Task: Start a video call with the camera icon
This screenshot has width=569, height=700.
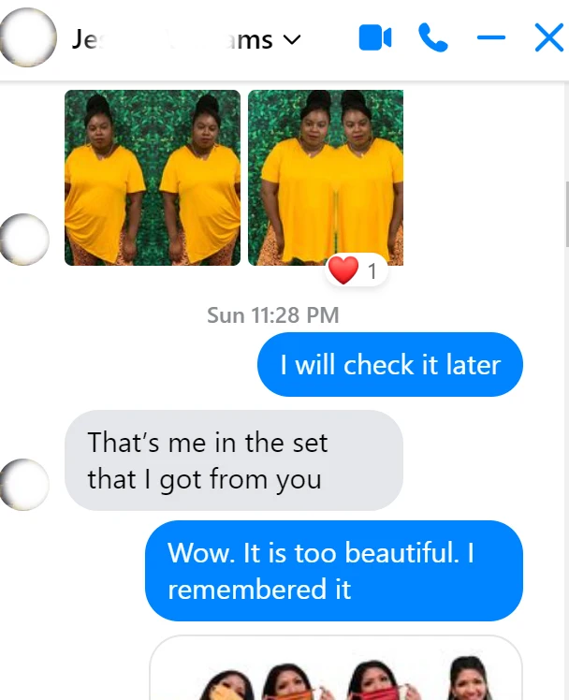Action: 375,38
